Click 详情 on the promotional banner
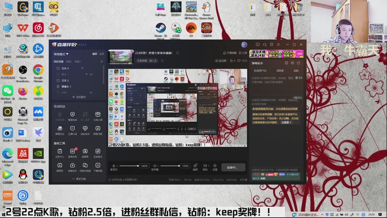The image size is (387, 218). click(x=299, y=54)
